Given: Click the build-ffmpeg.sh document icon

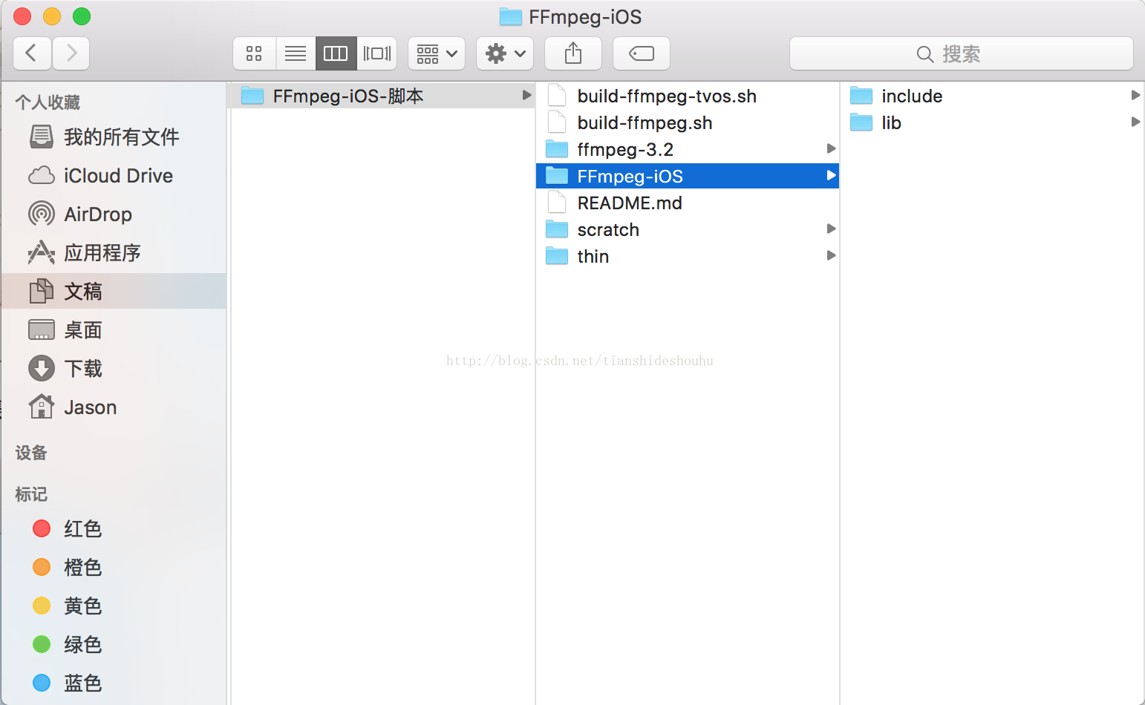Looking at the screenshot, I should coord(557,122).
